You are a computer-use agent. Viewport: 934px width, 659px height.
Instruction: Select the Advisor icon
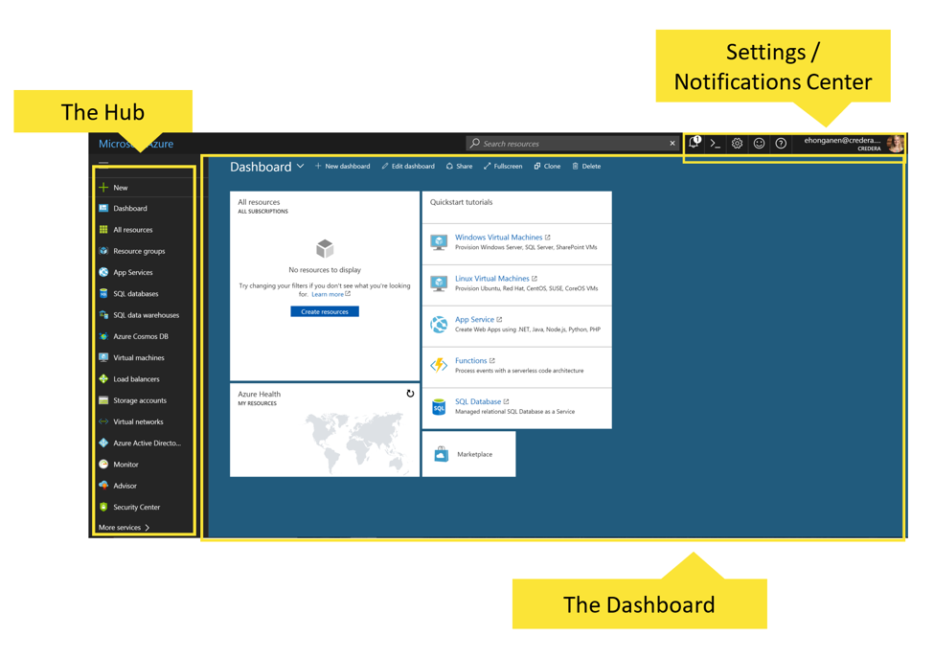pyautogui.click(x=103, y=486)
